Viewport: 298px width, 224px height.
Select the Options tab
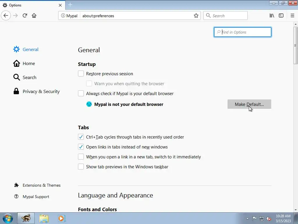coord(33,5)
